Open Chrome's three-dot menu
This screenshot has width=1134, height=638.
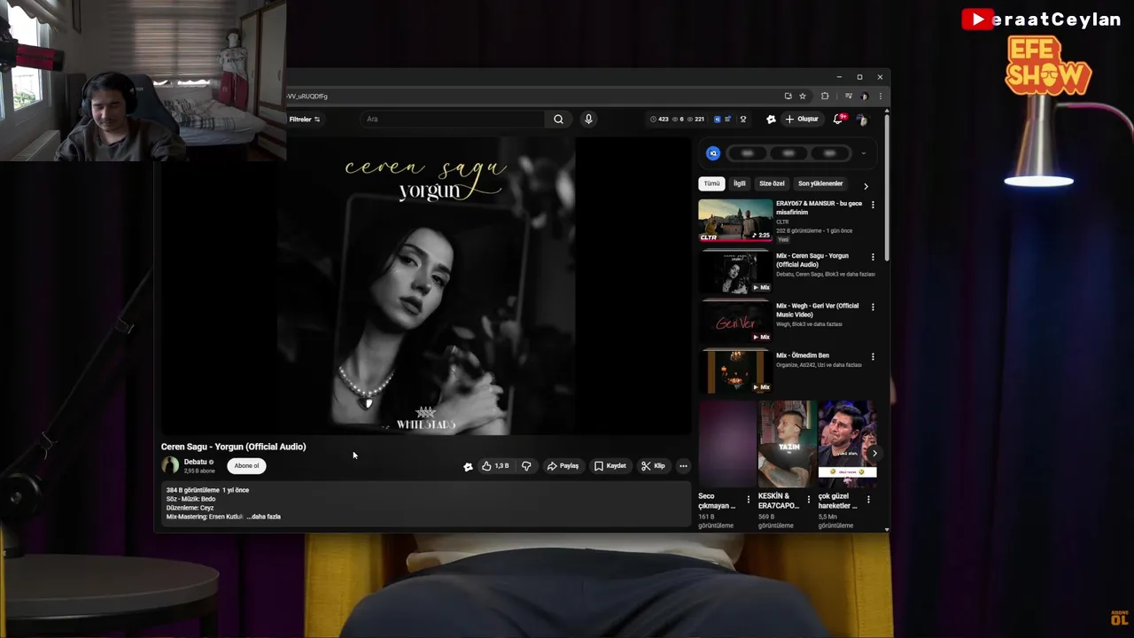880,96
